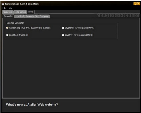Choose the Local Pool (true RNG) generator
Image resolution: width=141 pixels, height=113 pixels.
tap(7, 35)
